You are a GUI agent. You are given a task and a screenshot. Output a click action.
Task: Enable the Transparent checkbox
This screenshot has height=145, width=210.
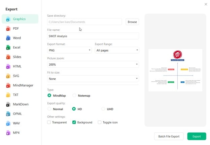49,122
